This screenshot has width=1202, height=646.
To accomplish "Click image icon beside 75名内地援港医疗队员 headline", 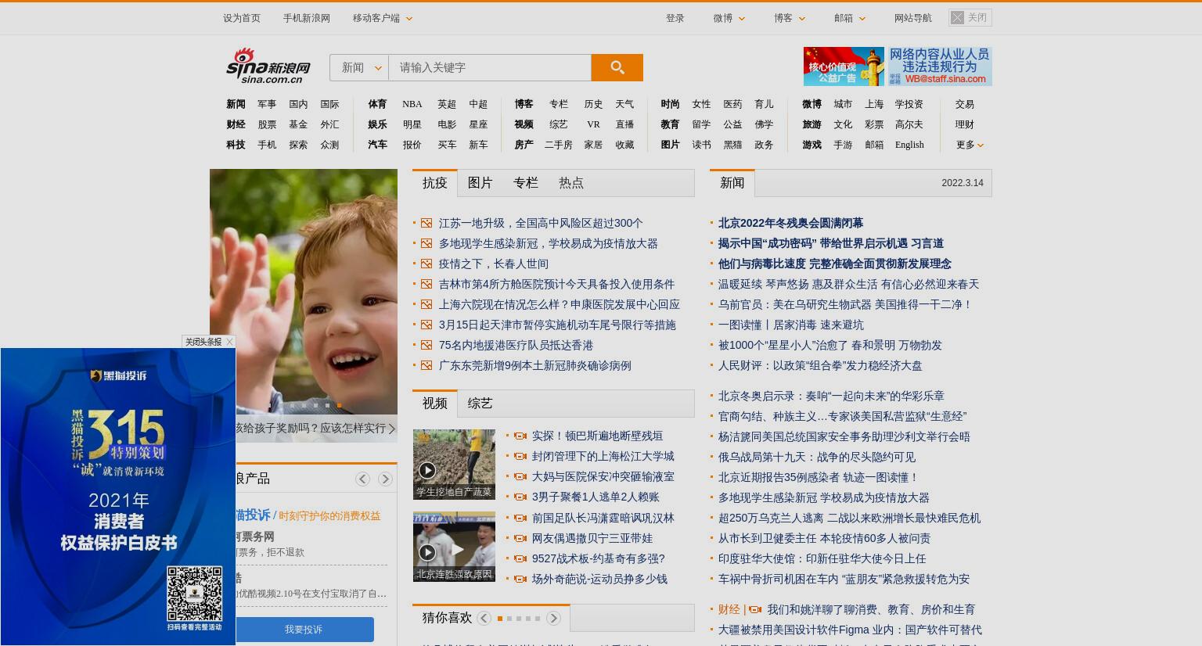I will pyautogui.click(x=426, y=345).
